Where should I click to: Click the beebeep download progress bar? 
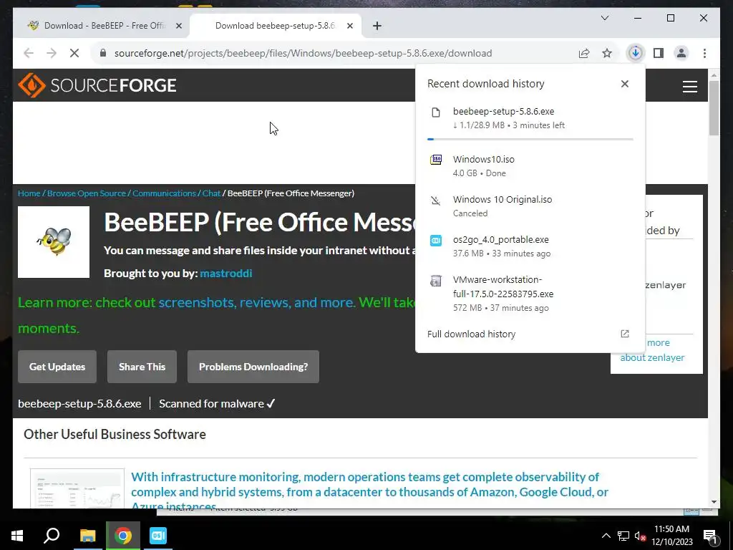click(530, 140)
